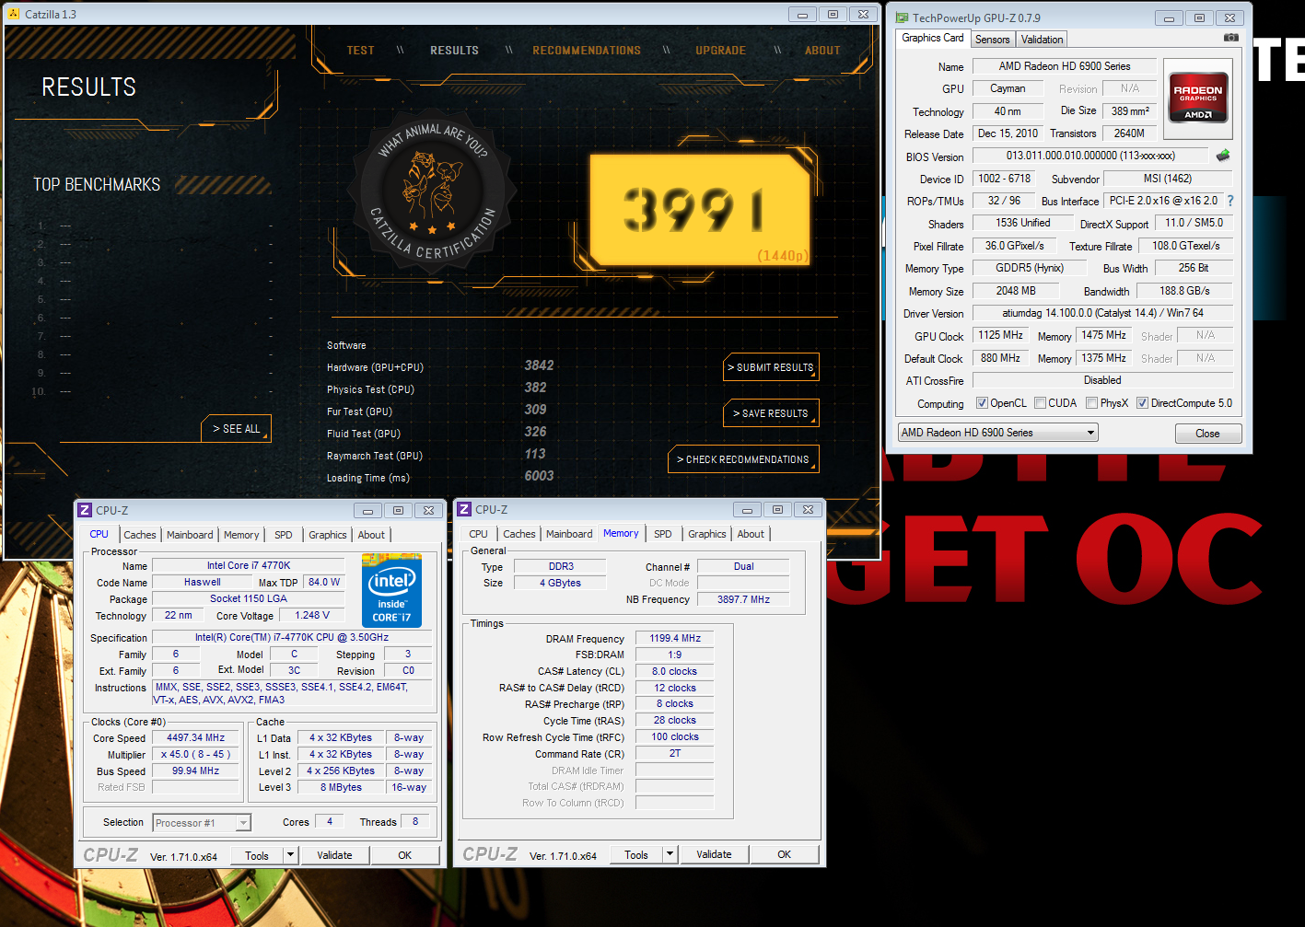Image resolution: width=1305 pixels, height=927 pixels.
Task: Toggle the OpenCL checkbox in GPU-Z
Action: [982, 403]
